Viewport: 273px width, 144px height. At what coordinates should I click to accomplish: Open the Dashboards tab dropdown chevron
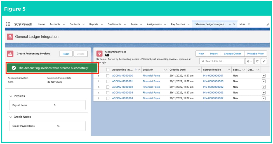tap(125, 24)
